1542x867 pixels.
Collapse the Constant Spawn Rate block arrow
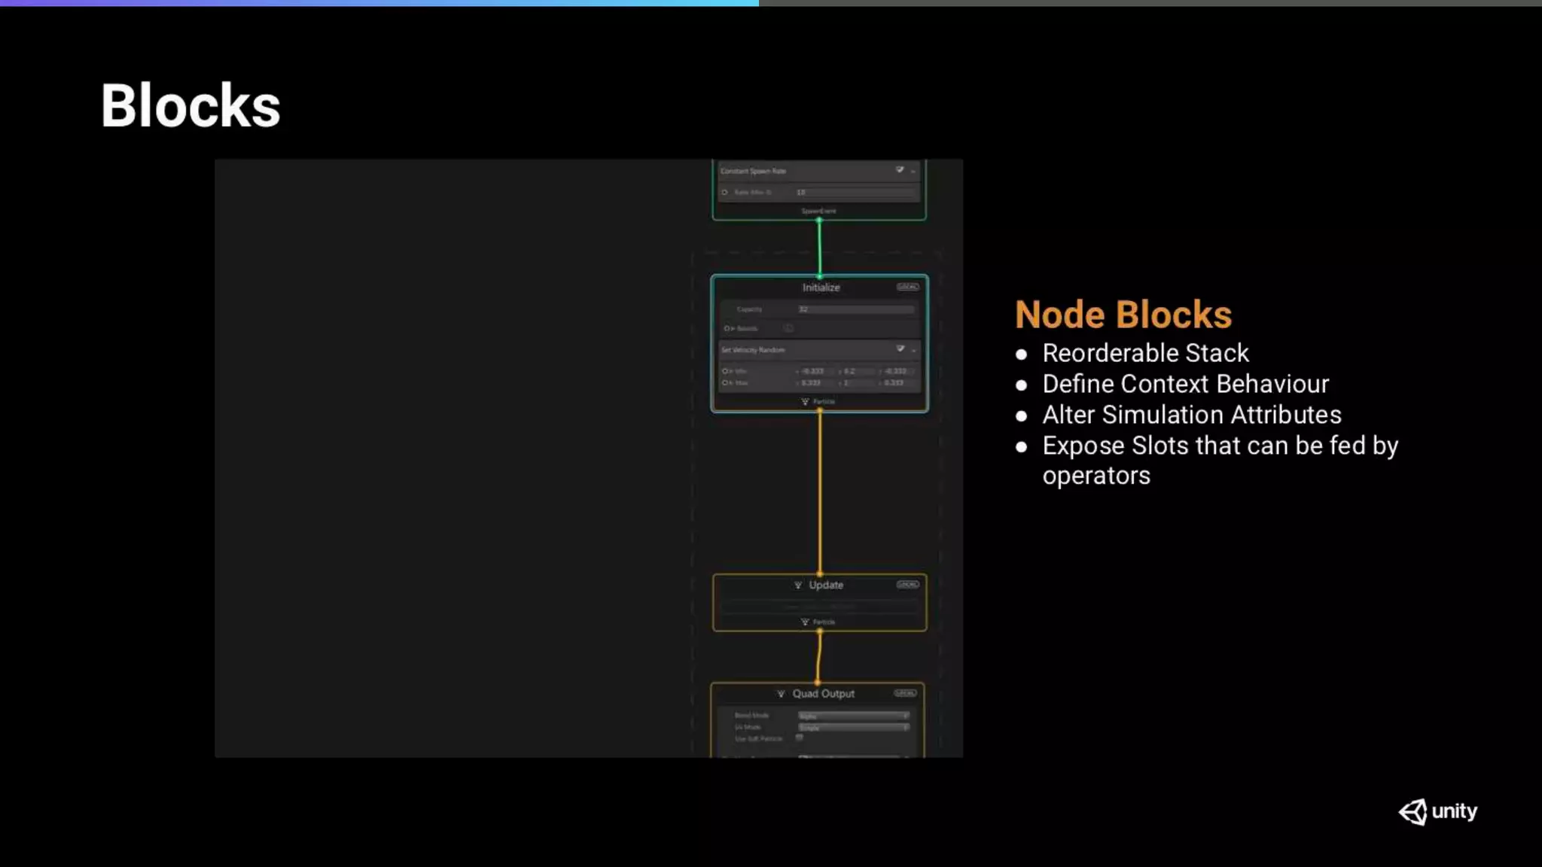913,172
